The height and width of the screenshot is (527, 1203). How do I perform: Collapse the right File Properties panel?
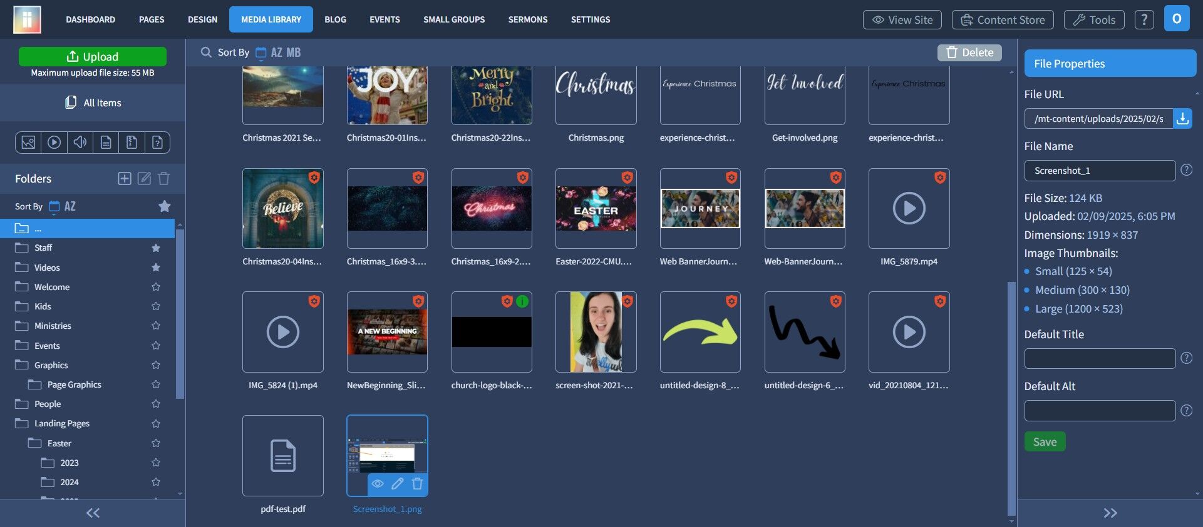pos(1110,513)
